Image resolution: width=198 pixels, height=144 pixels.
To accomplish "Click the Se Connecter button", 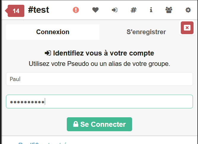I will pos(99,124).
